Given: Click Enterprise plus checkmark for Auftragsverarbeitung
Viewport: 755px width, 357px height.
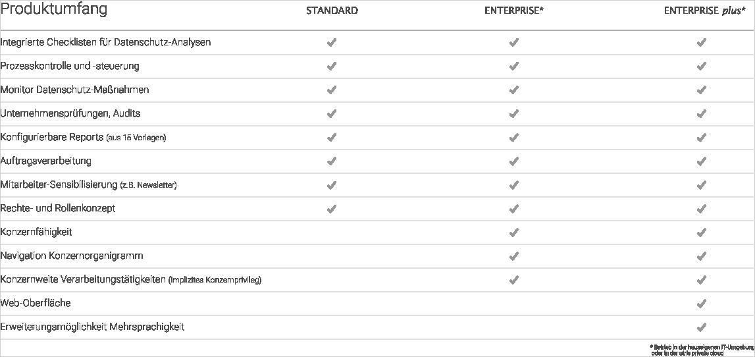Looking at the screenshot, I should click(702, 161).
